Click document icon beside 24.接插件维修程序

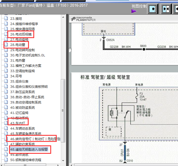pyautogui.click(x=6, y=24)
